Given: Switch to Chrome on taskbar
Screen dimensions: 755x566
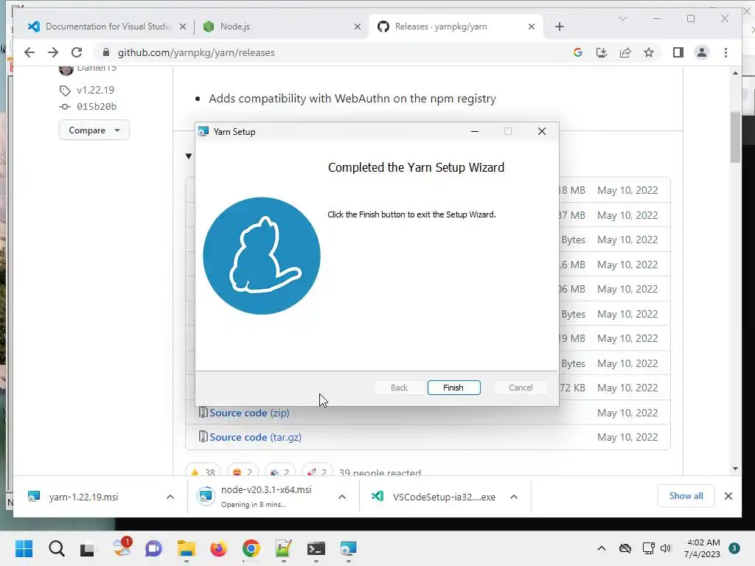Looking at the screenshot, I should [251, 548].
